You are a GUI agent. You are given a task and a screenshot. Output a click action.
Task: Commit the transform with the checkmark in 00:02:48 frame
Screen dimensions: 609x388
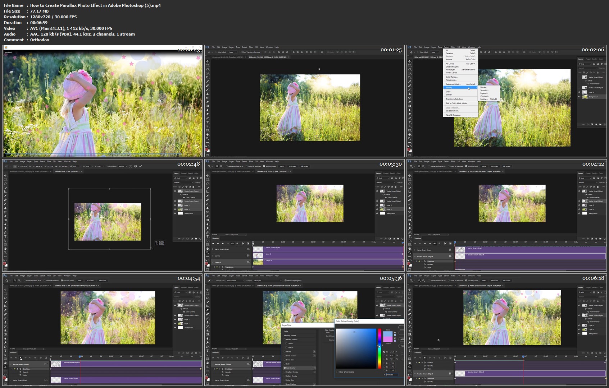(140, 166)
